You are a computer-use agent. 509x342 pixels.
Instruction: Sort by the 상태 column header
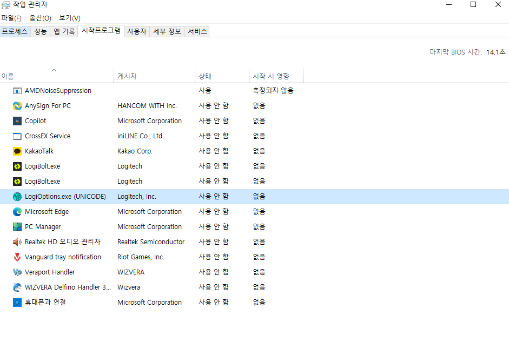[x=222, y=76]
